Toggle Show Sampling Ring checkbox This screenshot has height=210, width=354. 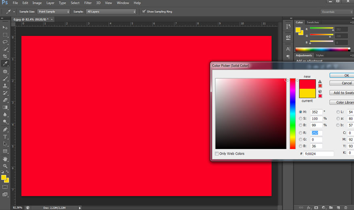(144, 12)
